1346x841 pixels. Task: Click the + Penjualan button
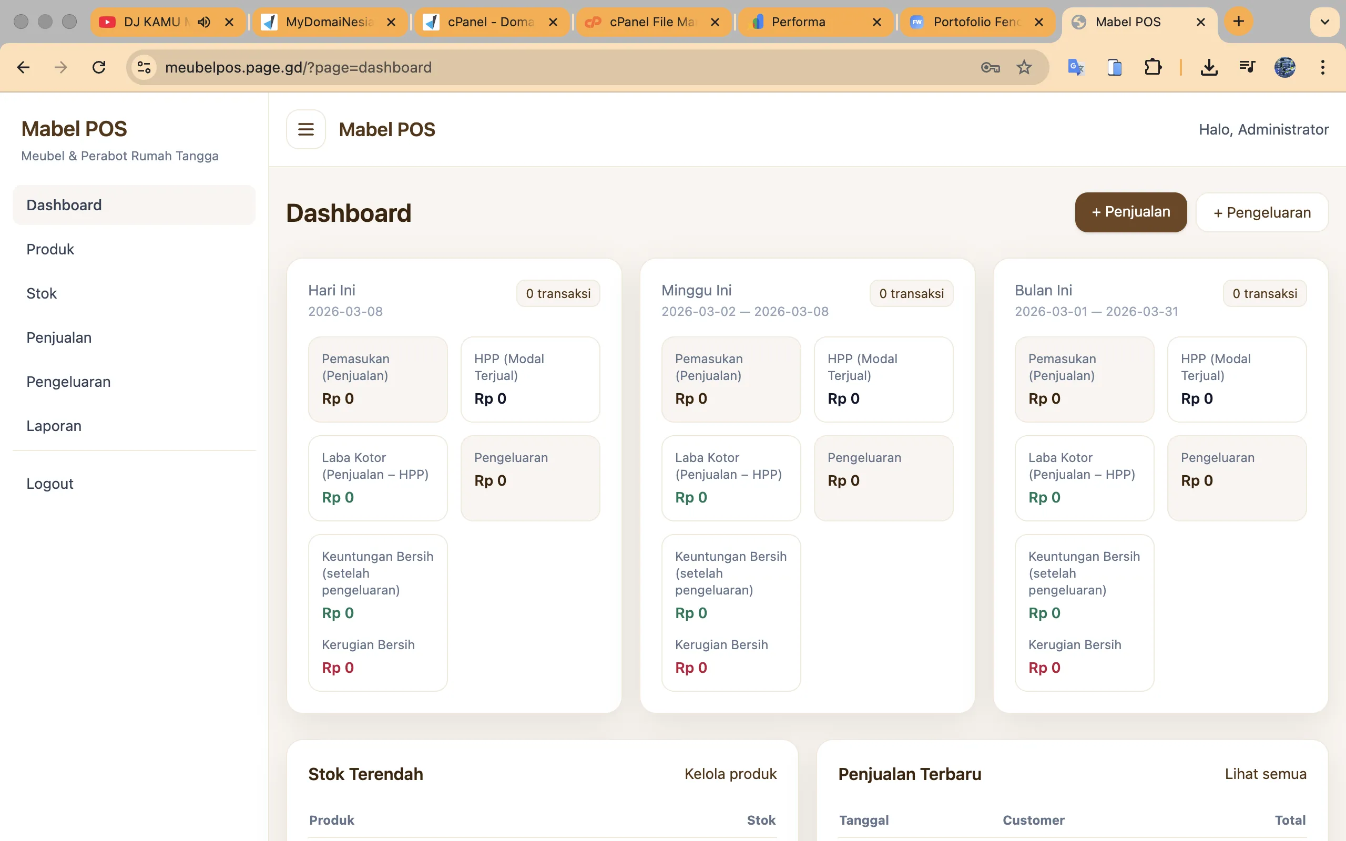(x=1131, y=212)
